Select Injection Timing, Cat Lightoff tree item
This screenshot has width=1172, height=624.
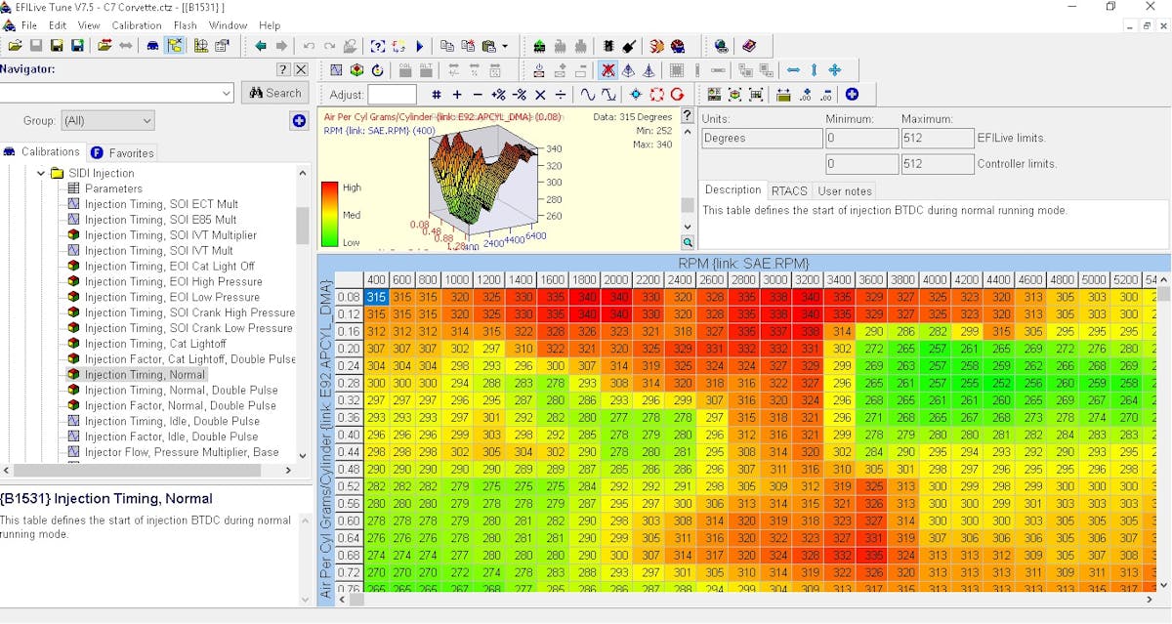coord(154,344)
